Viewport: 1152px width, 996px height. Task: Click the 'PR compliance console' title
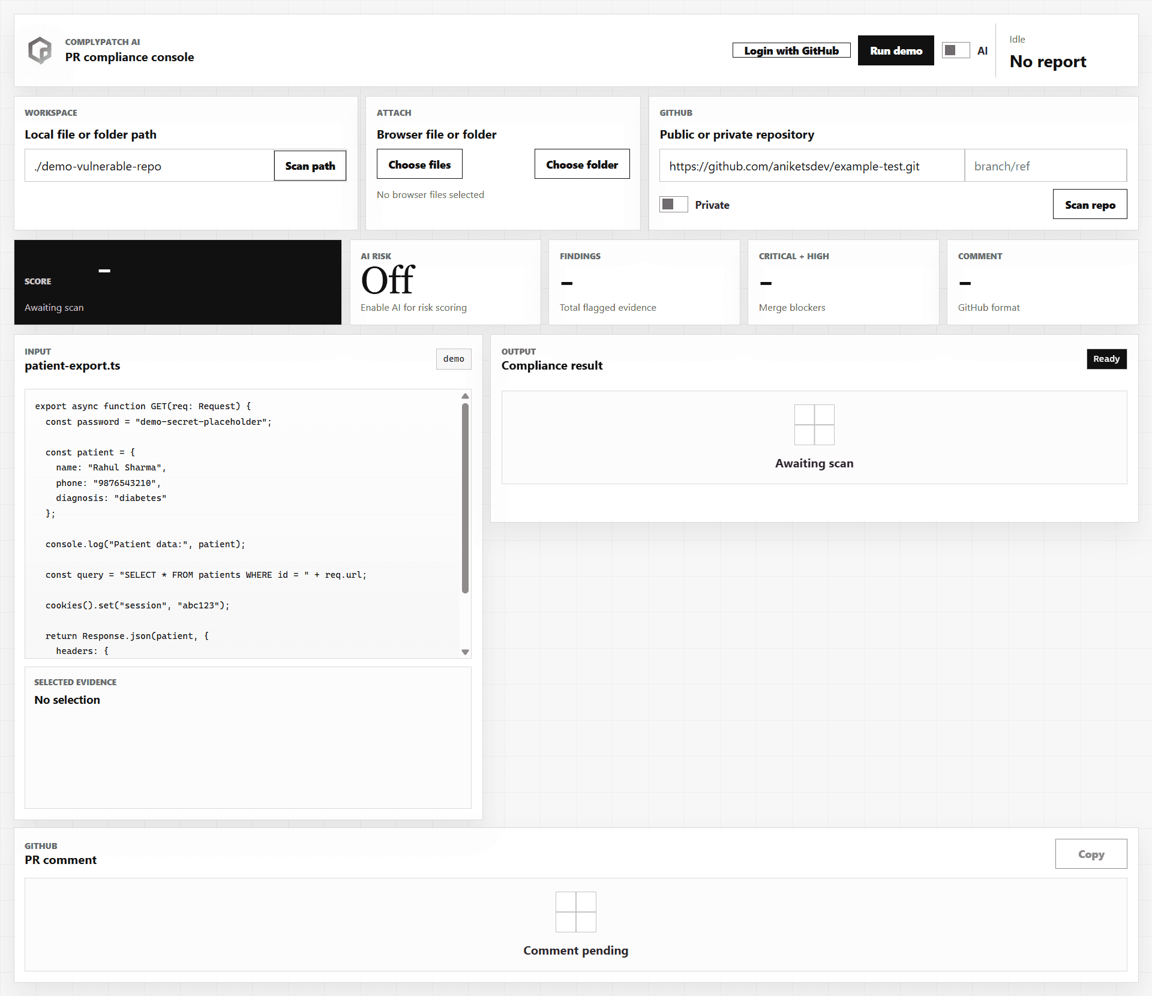point(130,57)
